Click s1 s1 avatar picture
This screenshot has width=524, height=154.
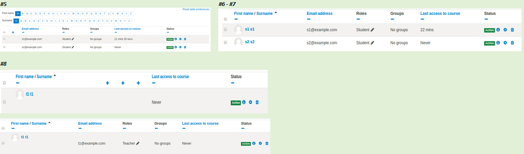click(x=239, y=29)
